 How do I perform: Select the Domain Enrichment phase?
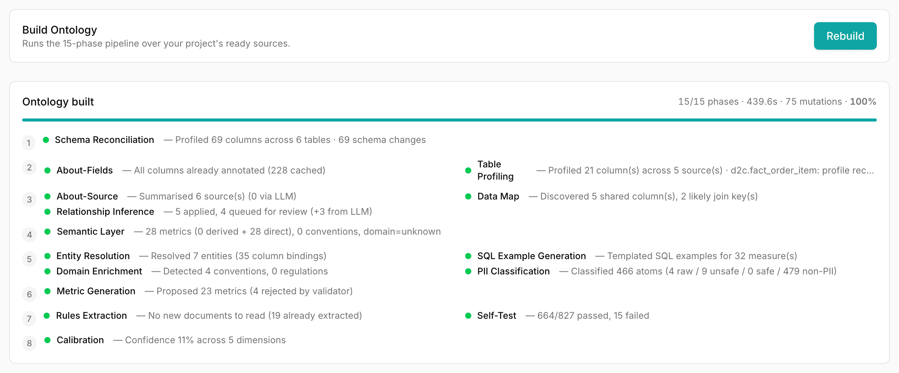99,271
